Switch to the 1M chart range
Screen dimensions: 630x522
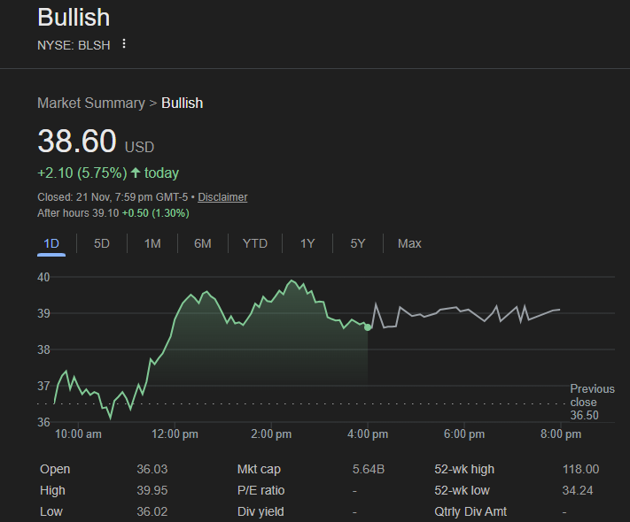(x=152, y=243)
